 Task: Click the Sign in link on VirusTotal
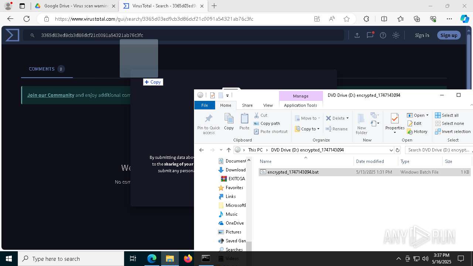(422, 35)
